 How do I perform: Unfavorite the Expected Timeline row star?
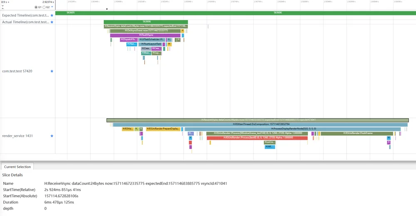click(x=52, y=15)
